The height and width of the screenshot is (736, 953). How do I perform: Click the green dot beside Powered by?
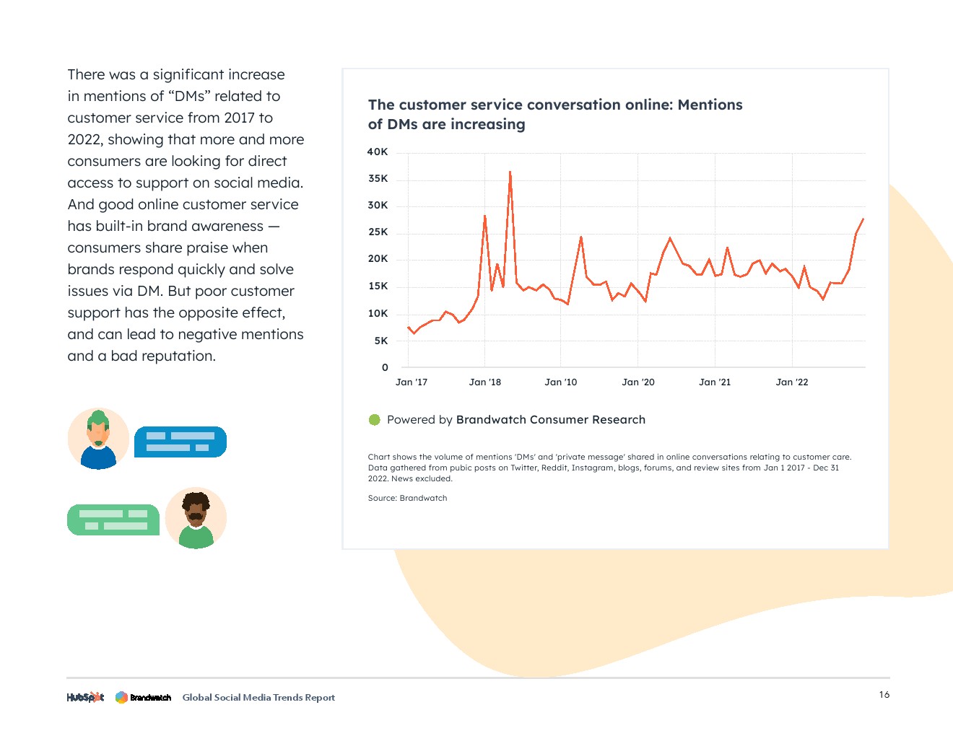coord(375,420)
